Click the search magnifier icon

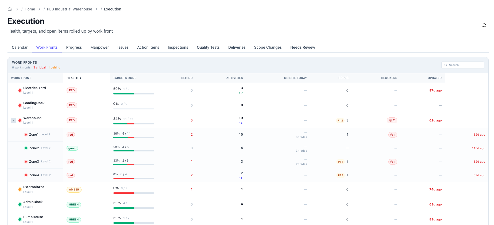[446, 65]
